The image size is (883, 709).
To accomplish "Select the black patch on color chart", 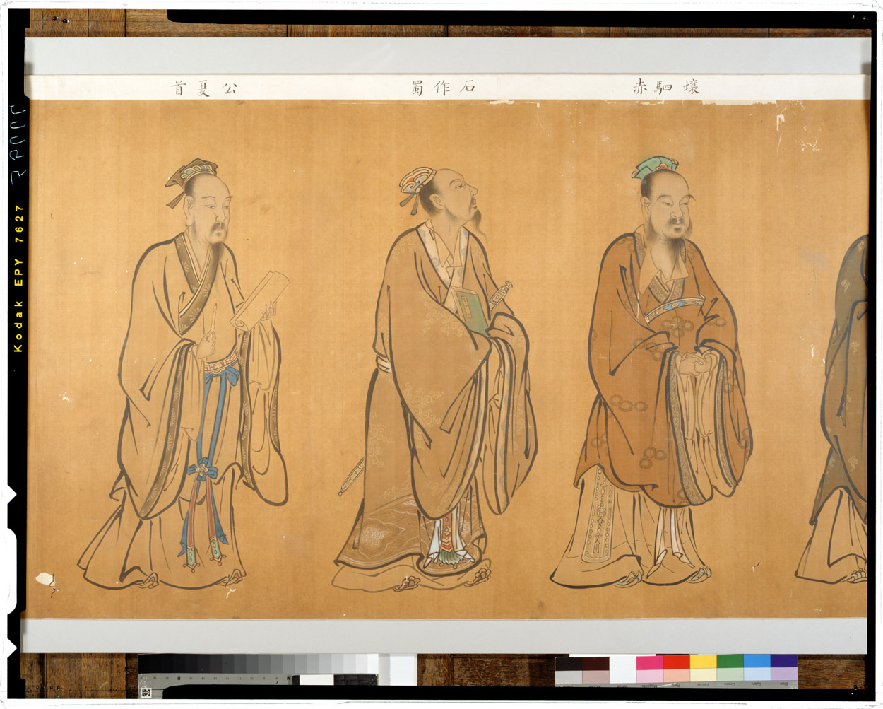I will click(x=569, y=662).
